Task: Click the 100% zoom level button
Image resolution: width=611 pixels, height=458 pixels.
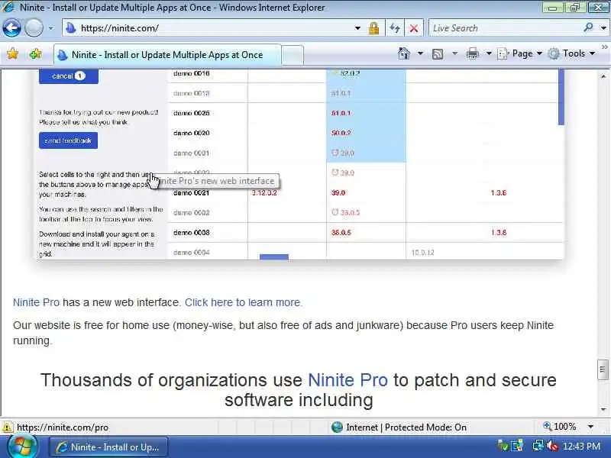Action: click(x=560, y=427)
